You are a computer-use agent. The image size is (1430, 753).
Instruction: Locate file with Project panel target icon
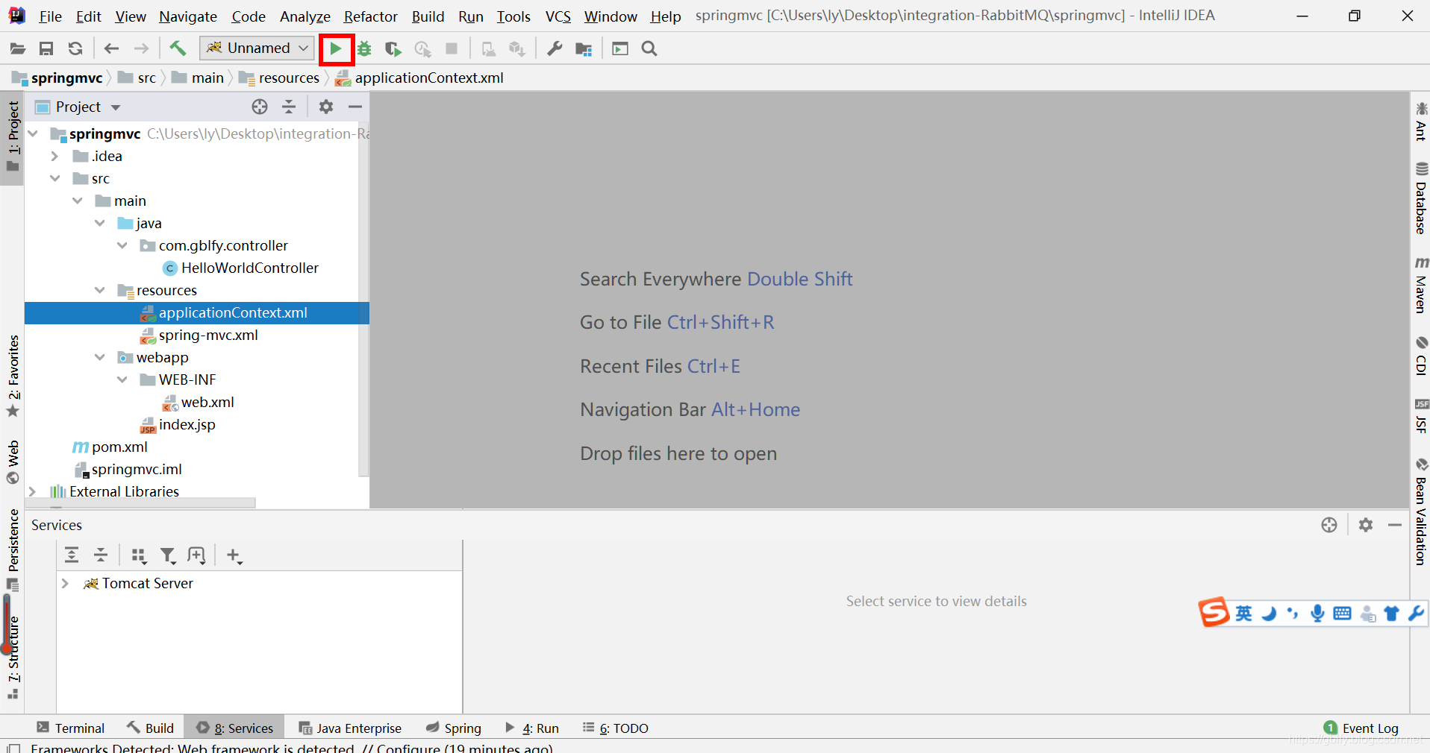click(x=260, y=107)
